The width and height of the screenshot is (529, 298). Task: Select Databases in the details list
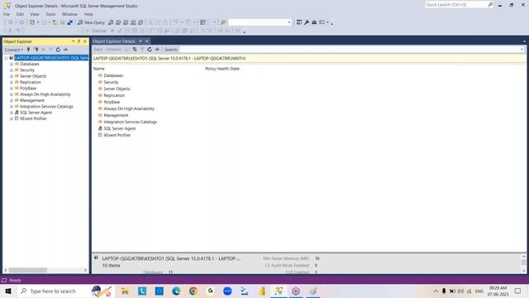(113, 75)
